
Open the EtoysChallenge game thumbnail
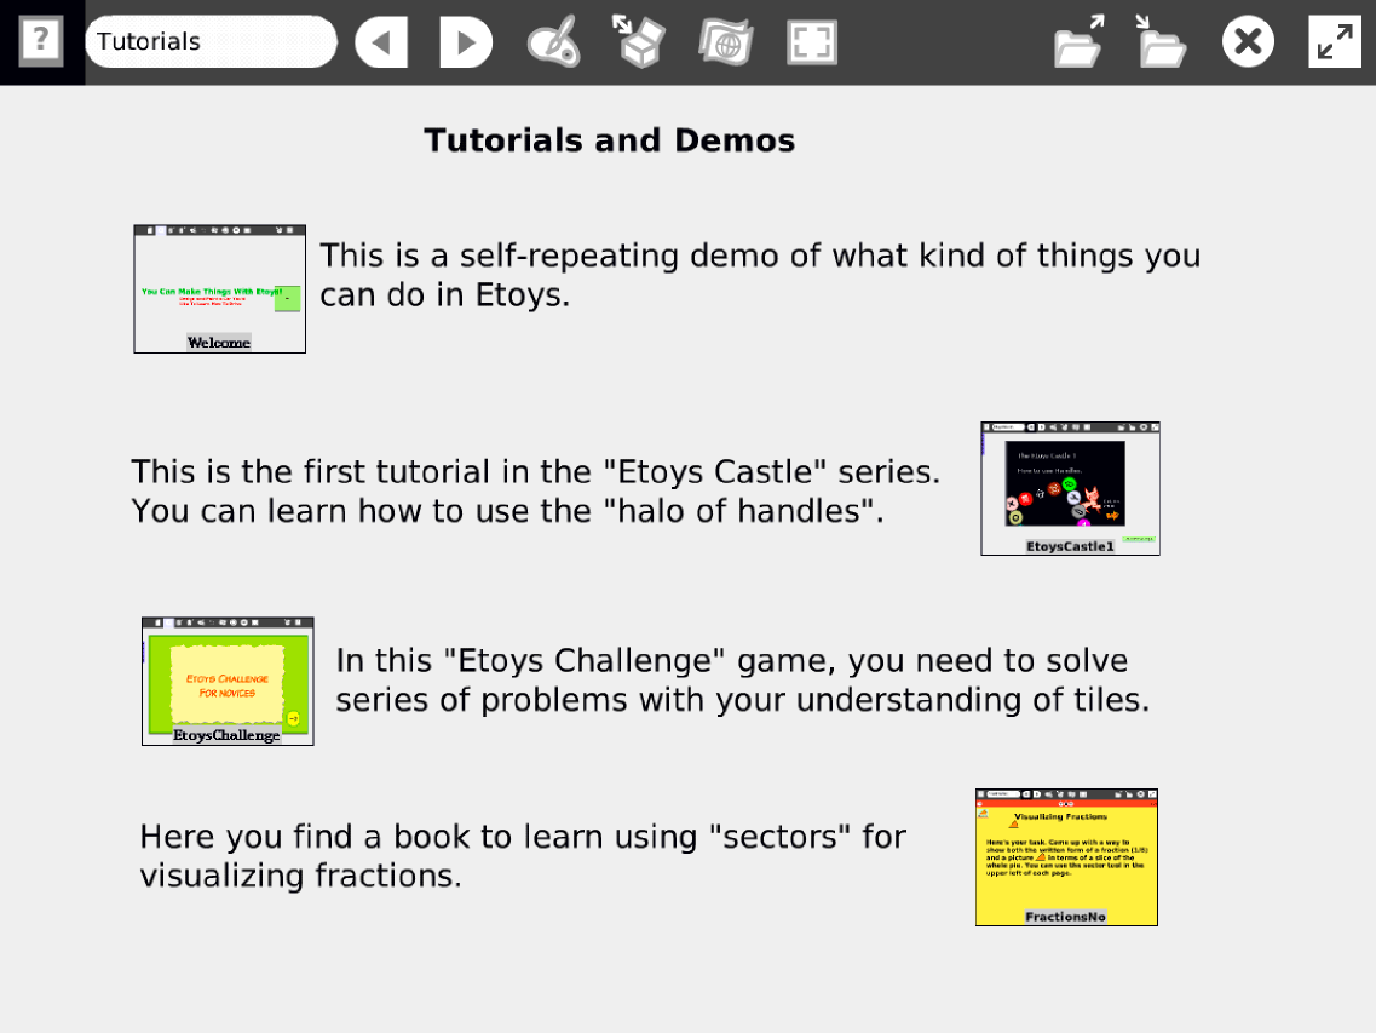228,681
